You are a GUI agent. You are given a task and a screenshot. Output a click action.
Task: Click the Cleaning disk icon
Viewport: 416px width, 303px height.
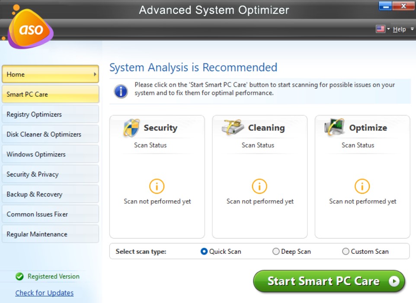[232, 126]
